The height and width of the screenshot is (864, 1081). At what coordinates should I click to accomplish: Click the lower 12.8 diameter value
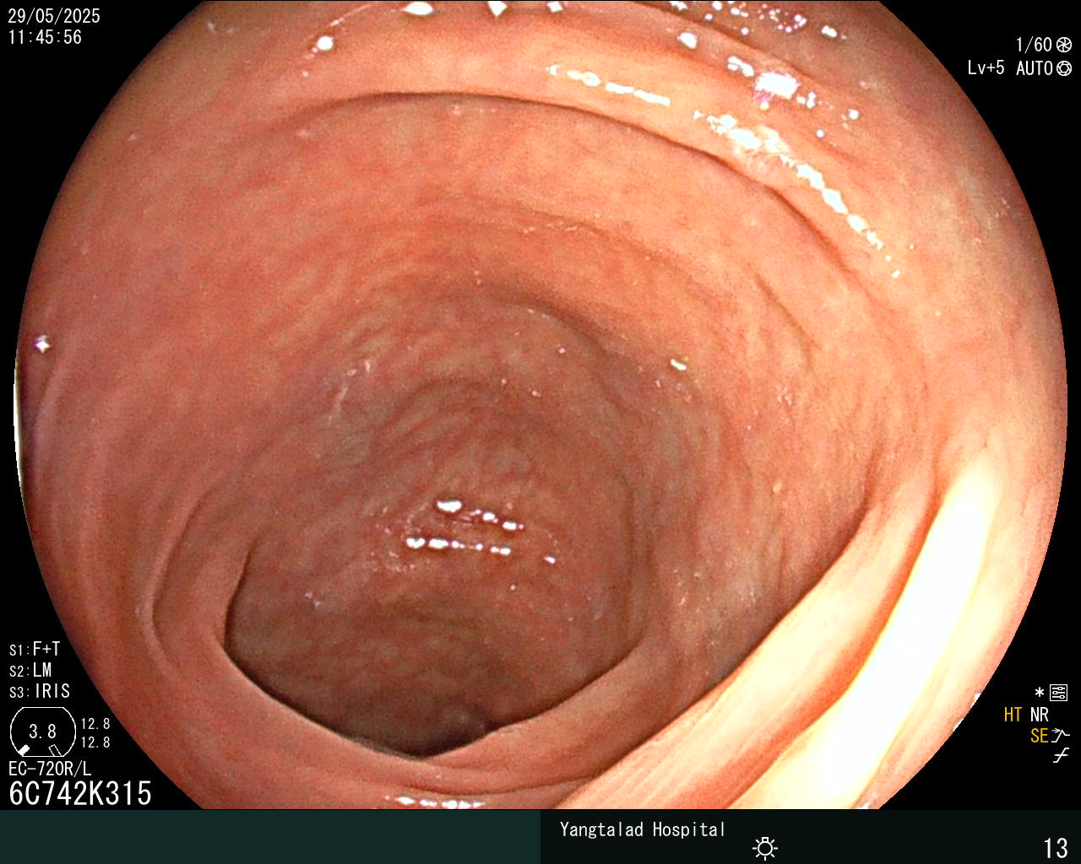[x=95, y=742]
